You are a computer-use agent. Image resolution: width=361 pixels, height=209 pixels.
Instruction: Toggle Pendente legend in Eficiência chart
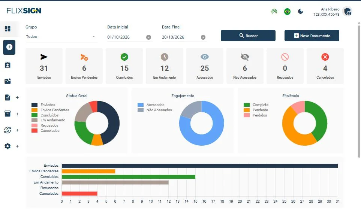[x=256, y=110]
